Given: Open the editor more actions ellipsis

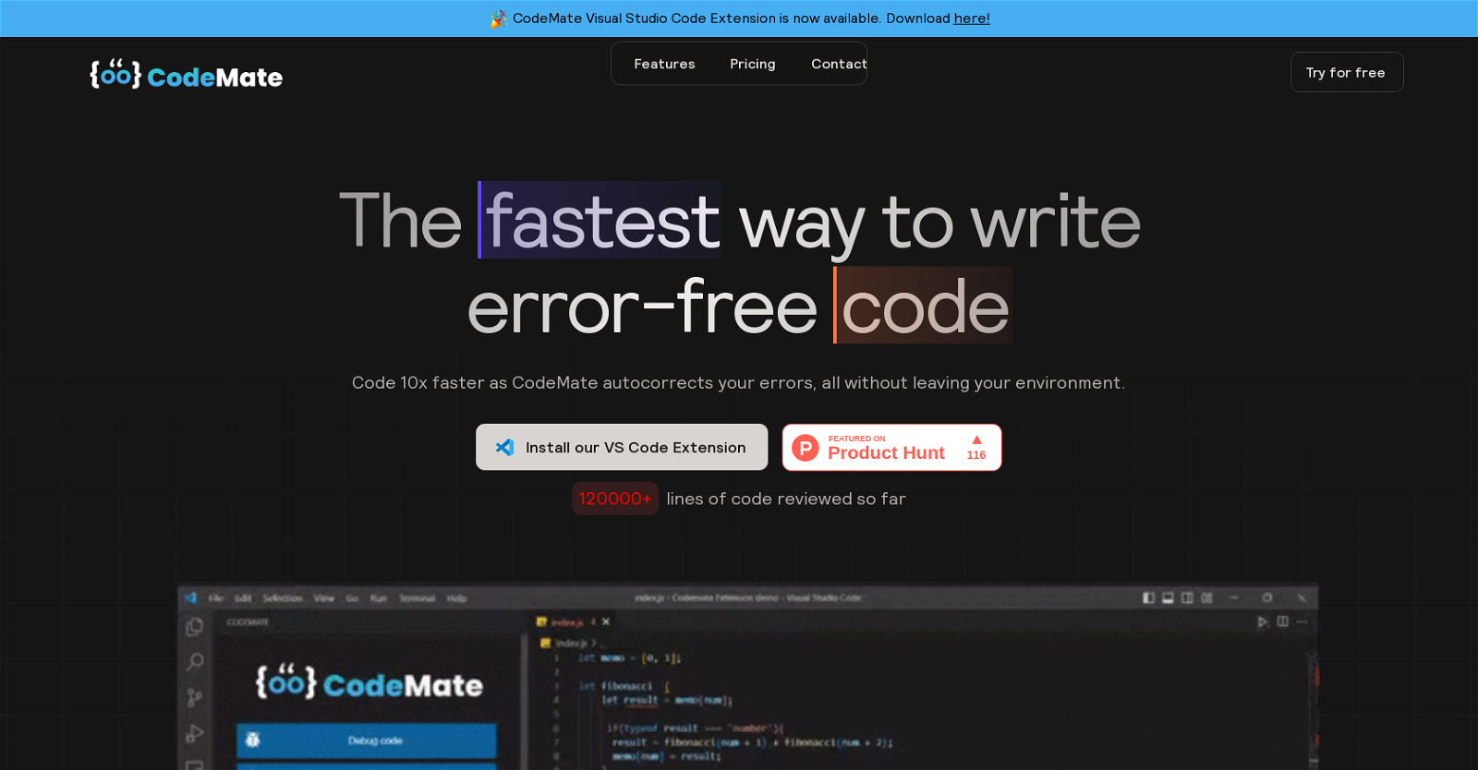Looking at the screenshot, I should click(1302, 622).
